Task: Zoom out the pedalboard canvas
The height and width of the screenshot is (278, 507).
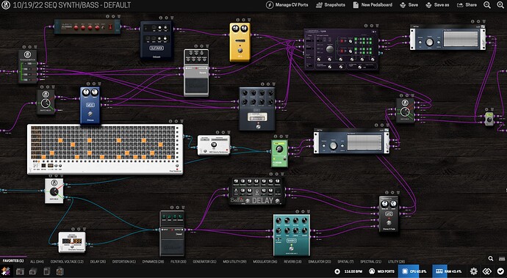Action: [487, 5]
